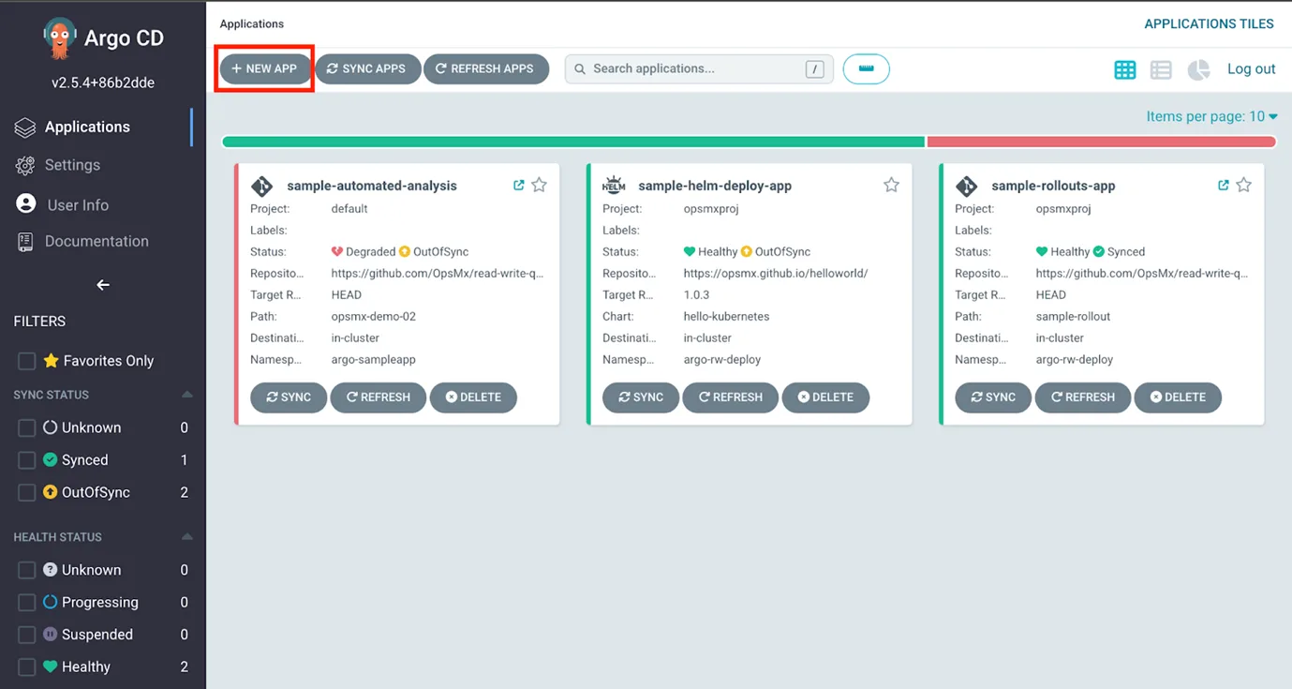The width and height of the screenshot is (1292, 689).
Task: Delete the sample-helm-deploy-app
Action: click(825, 397)
